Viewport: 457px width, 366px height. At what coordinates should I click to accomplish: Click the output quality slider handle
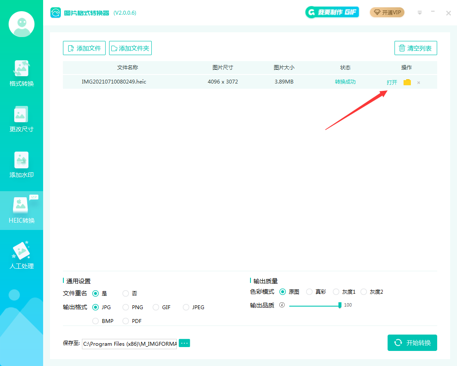[x=340, y=305]
